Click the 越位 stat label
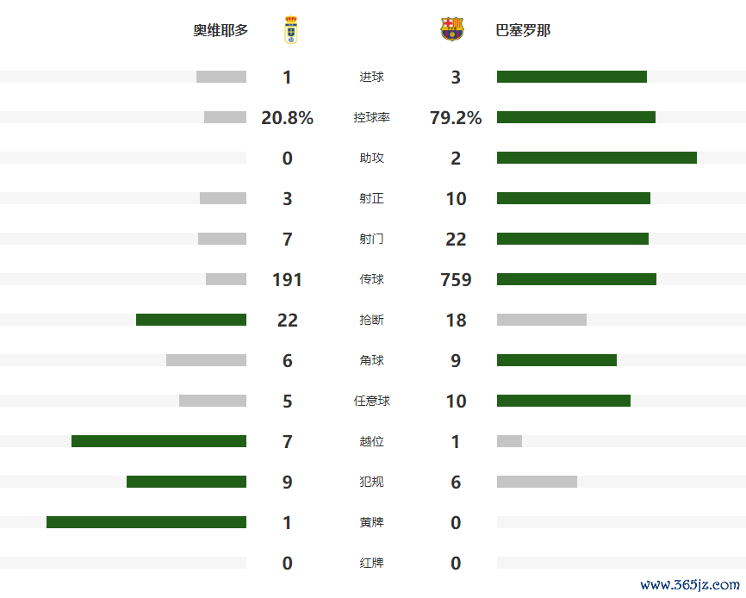746x598 pixels. tap(371, 441)
